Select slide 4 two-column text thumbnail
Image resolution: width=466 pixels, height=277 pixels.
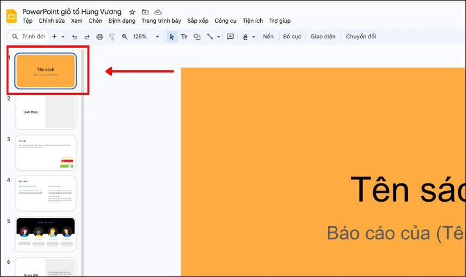(x=45, y=193)
